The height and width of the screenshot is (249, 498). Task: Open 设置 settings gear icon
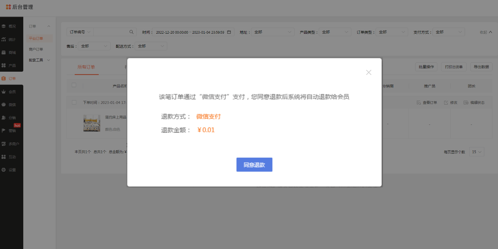pyautogui.click(x=4, y=170)
